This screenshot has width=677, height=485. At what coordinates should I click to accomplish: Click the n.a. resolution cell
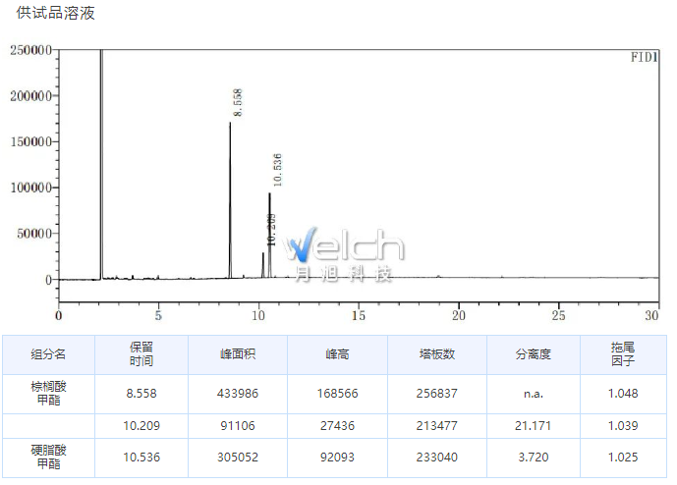pos(534,394)
